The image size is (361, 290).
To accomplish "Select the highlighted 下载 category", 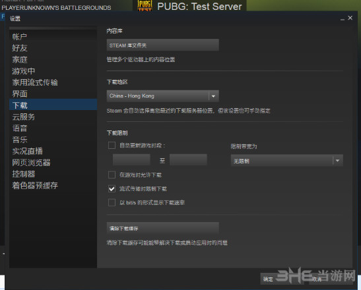I will tap(53, 105).
